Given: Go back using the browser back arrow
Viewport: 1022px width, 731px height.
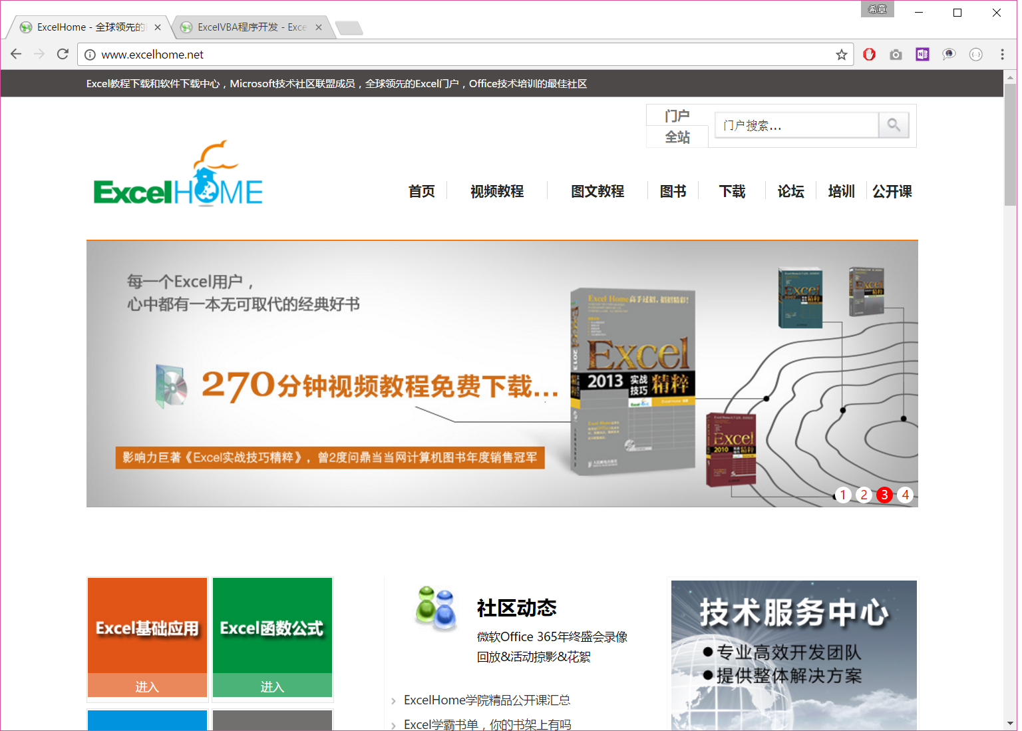Looking at the screenshot, I should pyautogui.click(x=17, y=54).
